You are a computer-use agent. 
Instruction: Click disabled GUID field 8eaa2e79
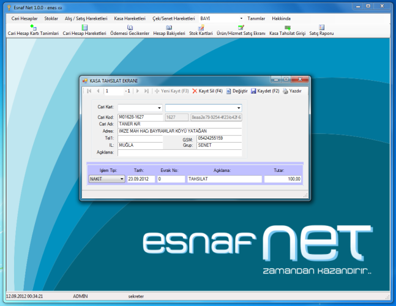pos(216,117)
